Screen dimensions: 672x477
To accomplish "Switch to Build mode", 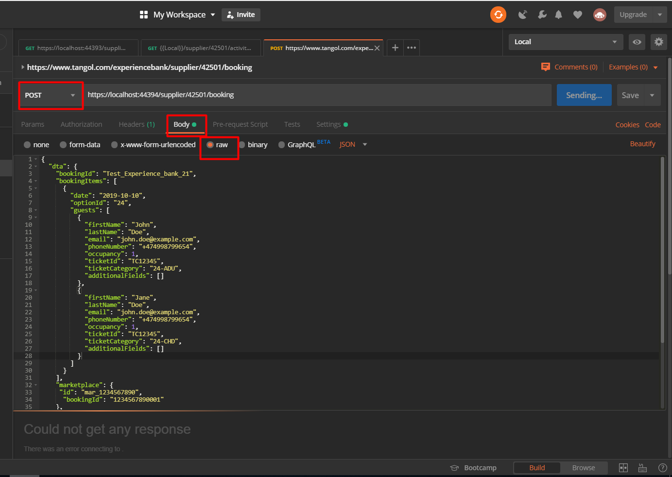I will [537, 468].
